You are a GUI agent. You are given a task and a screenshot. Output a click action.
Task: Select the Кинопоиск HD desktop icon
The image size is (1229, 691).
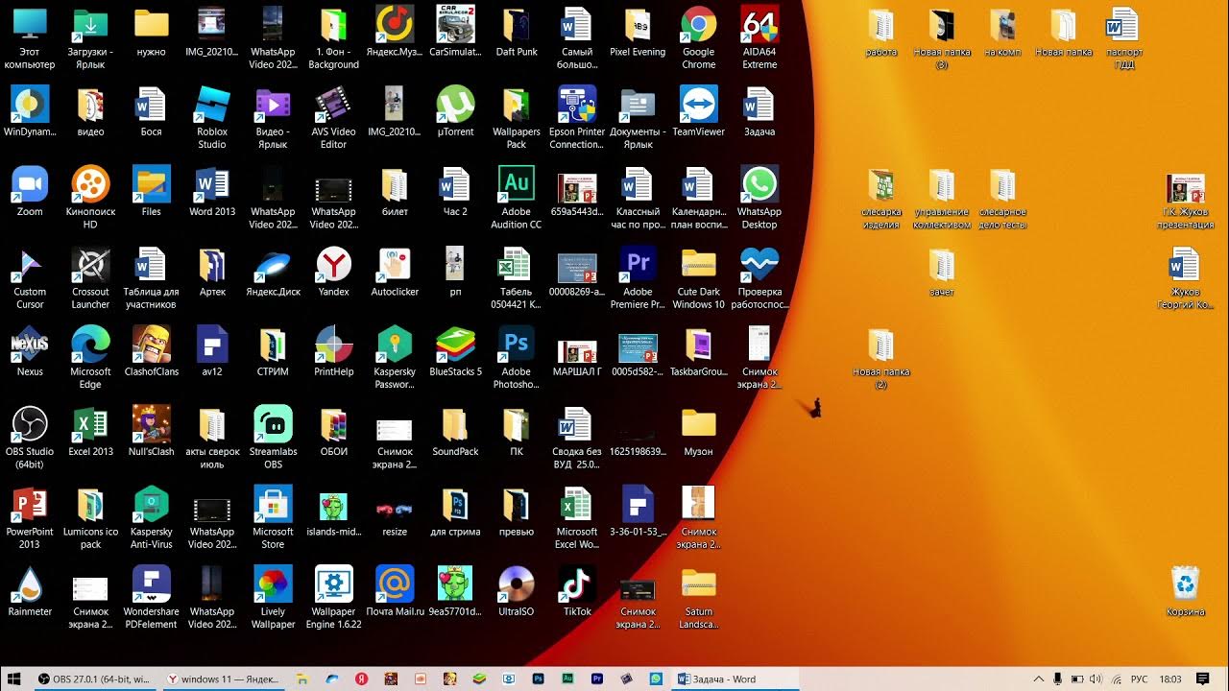(90, 197)
